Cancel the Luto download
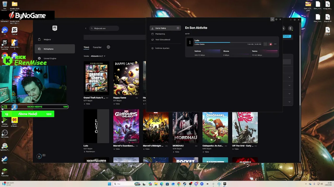Viewport: 334px width, 187px height. click(271, 44)
